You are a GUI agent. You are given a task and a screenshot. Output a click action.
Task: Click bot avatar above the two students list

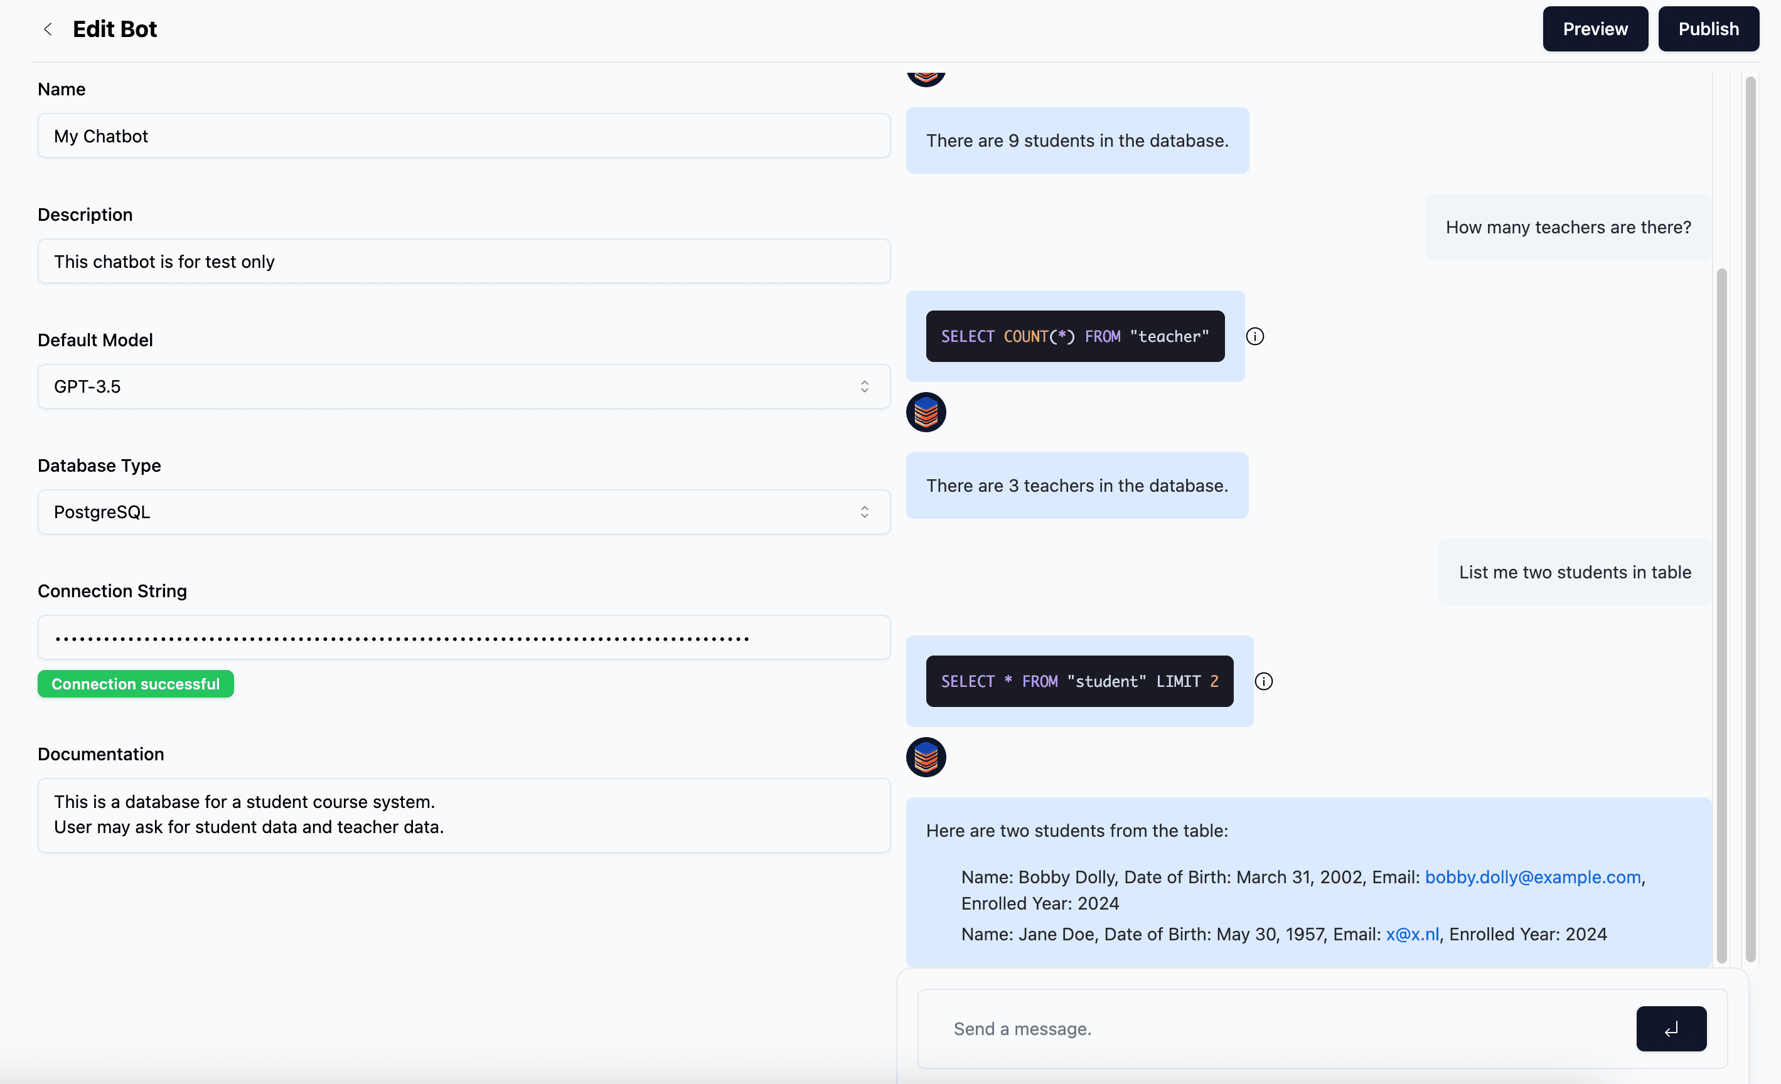coord(926,757)
